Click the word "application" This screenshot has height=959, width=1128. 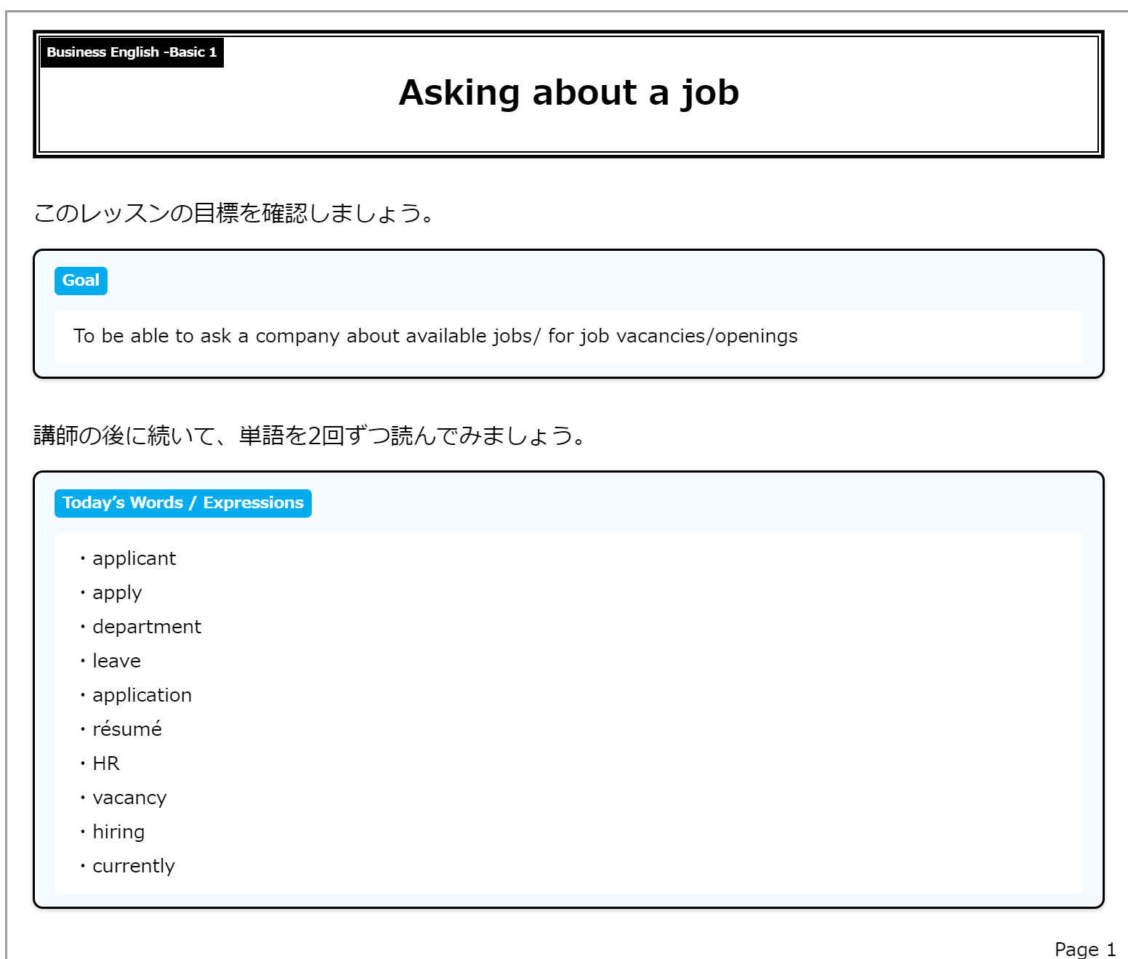pos(142,695)
